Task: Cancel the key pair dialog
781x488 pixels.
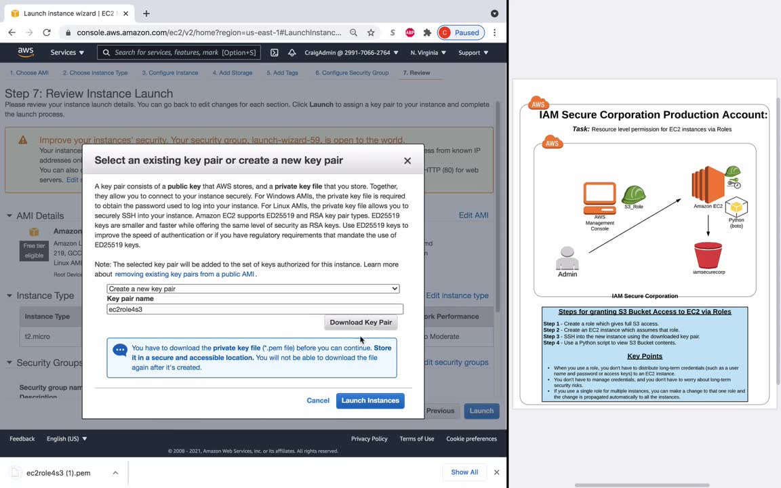Action: coord(318,401)
